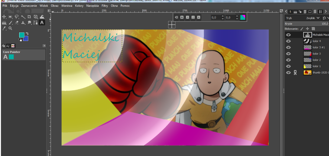Viewport: 329px width, 156px height.
Task: Switch to the Undo History tab
Action: [x=8, y=46]
